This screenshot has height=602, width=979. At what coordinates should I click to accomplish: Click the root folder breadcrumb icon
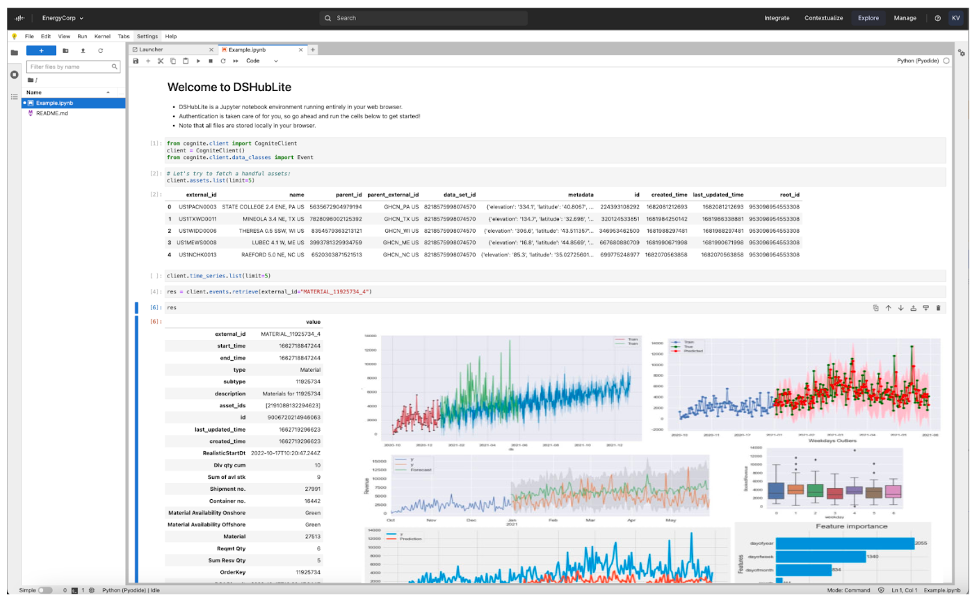(x=31, y=80)
